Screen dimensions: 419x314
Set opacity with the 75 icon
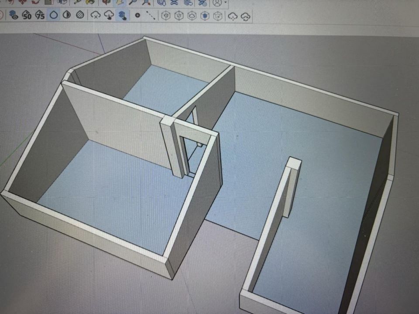(x=40, y=16)
